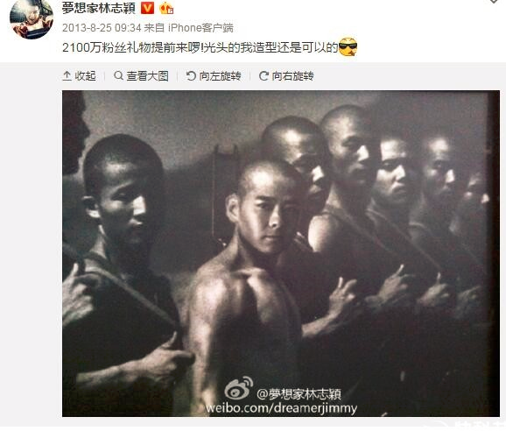The image size is (506, 431).
Task: Click the clockwise arrow icon for 向右旋转
Action: [264, 76]
